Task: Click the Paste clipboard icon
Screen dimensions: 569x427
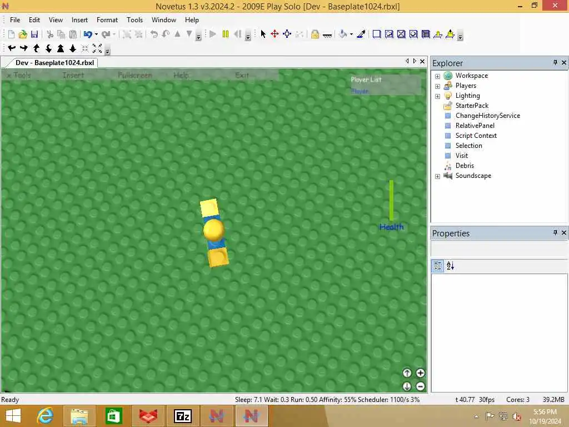Action: [73, 34]
